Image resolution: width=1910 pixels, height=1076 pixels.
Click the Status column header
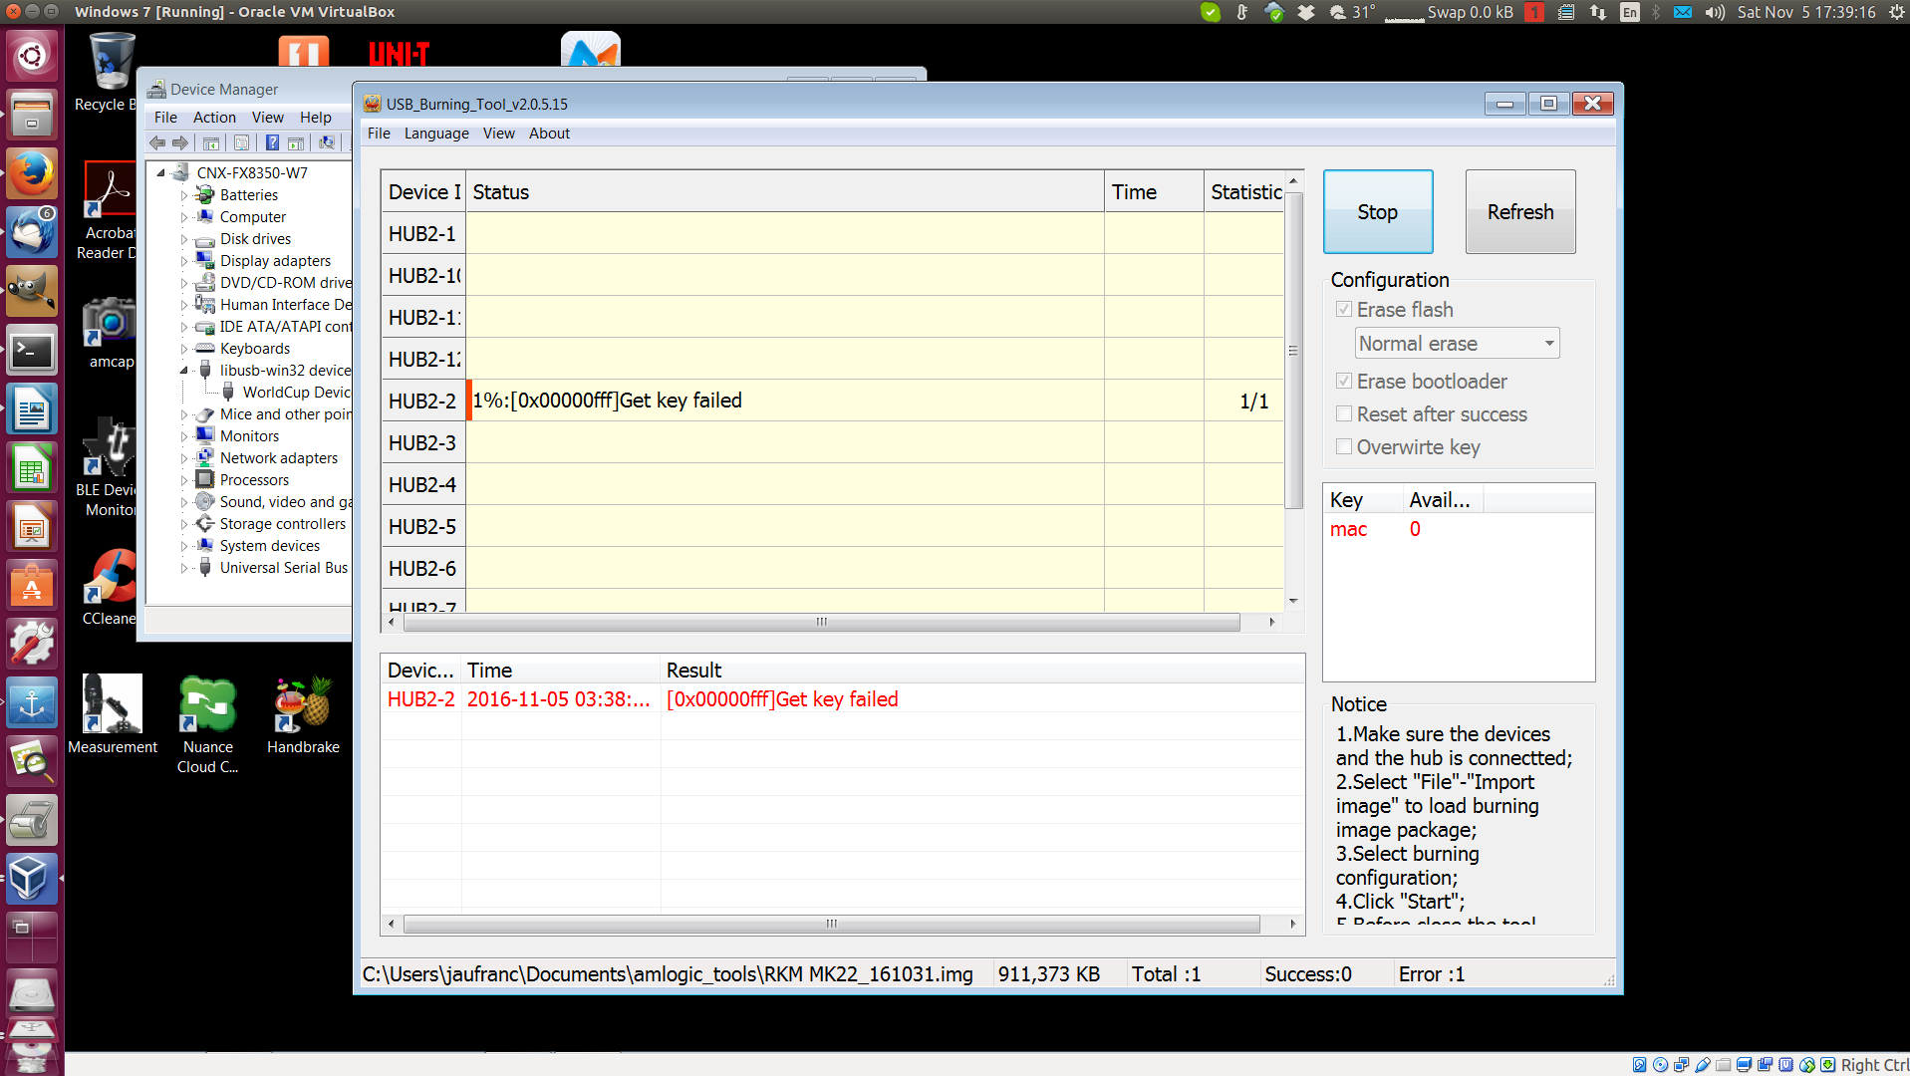pos(784,192)
